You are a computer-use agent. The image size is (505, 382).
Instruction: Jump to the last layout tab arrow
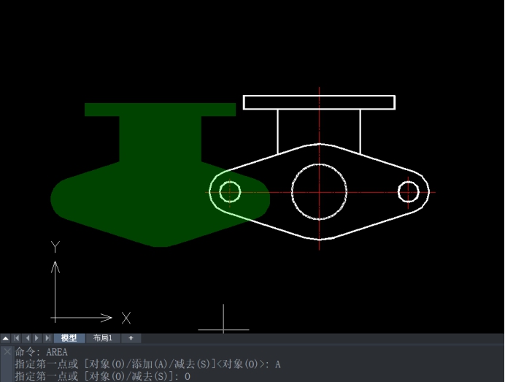pos(47,338)
